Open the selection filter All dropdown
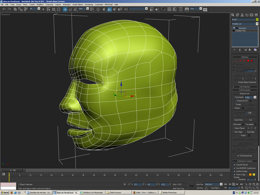Image resolution: width=260 pixels, height=195 pixels. [x=39, y=9]
